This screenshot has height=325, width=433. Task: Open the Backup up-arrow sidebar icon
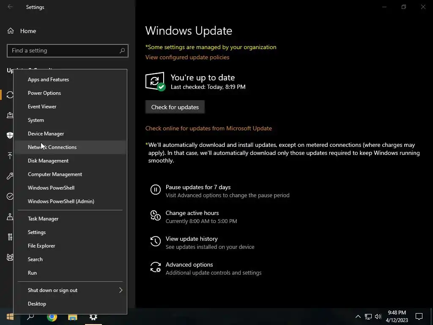coord(10,156)
